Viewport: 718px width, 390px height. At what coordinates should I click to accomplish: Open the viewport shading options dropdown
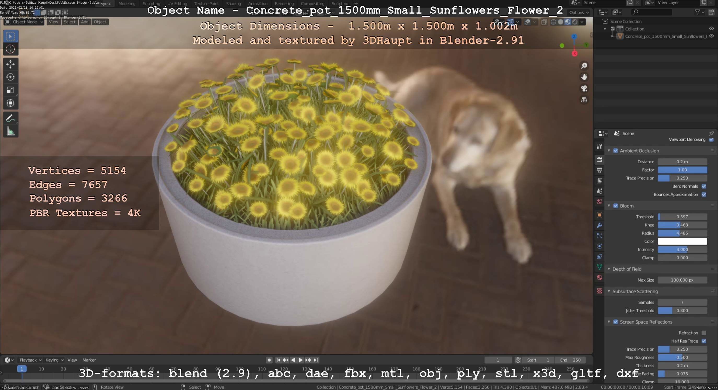pos(582,22)
